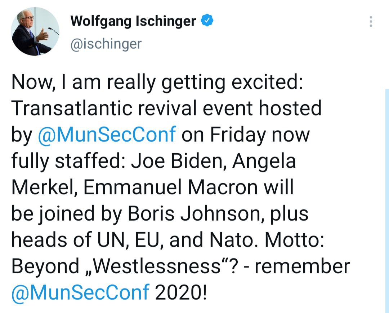Click 'Transatlantic revival event hosted' line

click(x=166, y=108)
